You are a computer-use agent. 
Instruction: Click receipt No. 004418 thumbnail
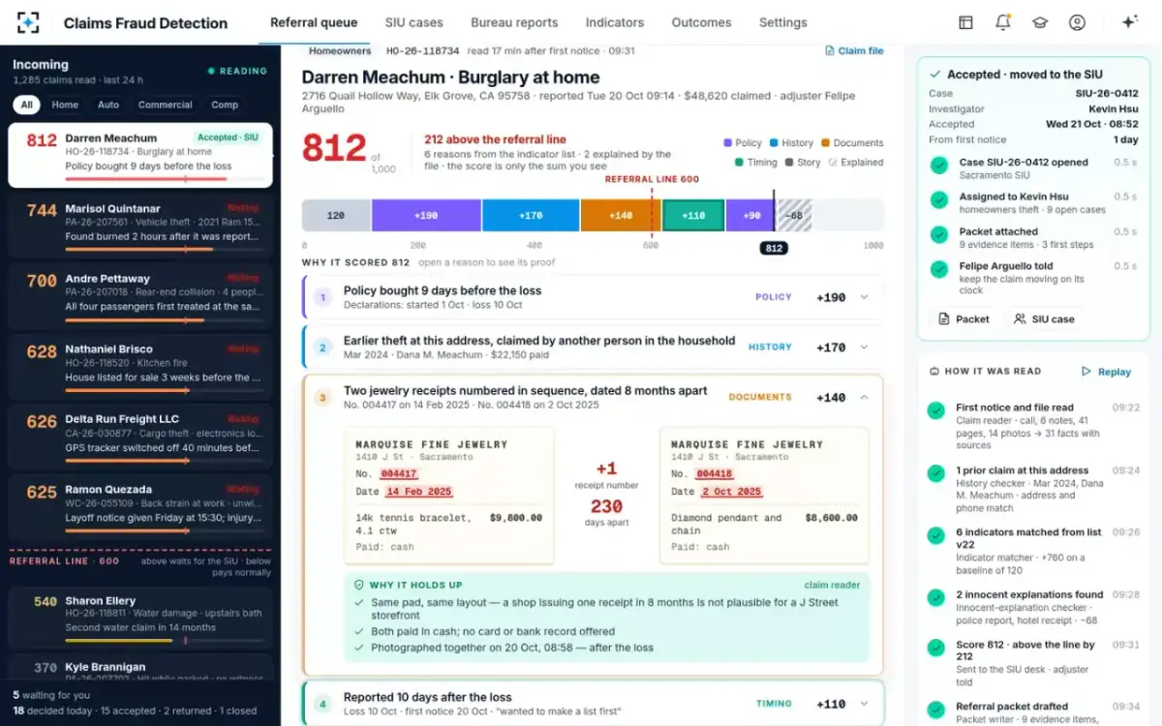coord(764,496)
